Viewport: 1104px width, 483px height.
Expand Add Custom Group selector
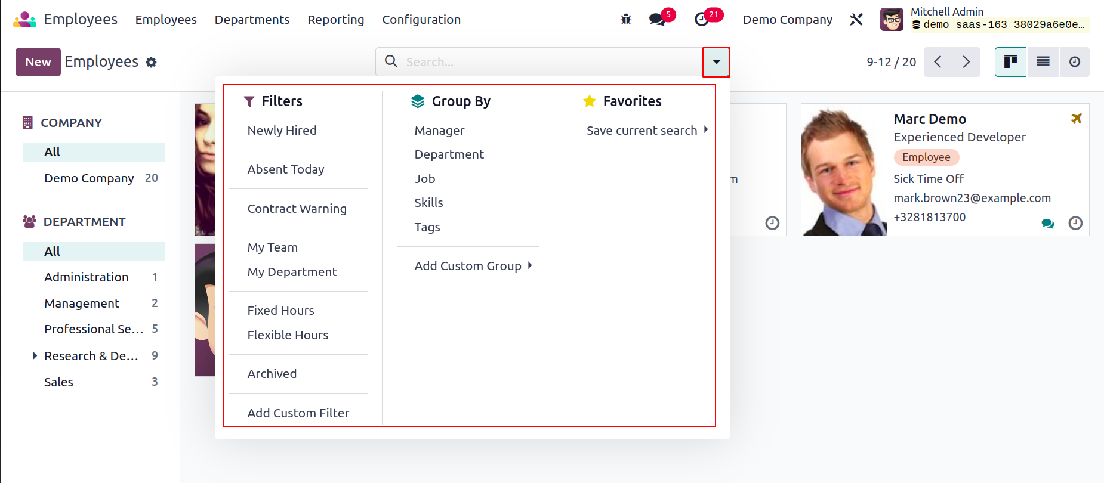[473, 266]
